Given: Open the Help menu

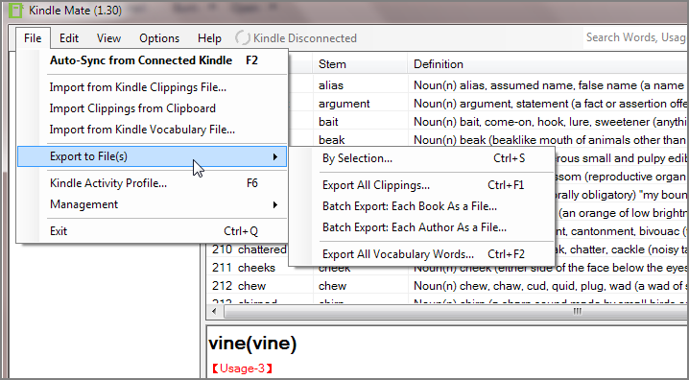Looking at the screenshot, I should click(209, 38).
